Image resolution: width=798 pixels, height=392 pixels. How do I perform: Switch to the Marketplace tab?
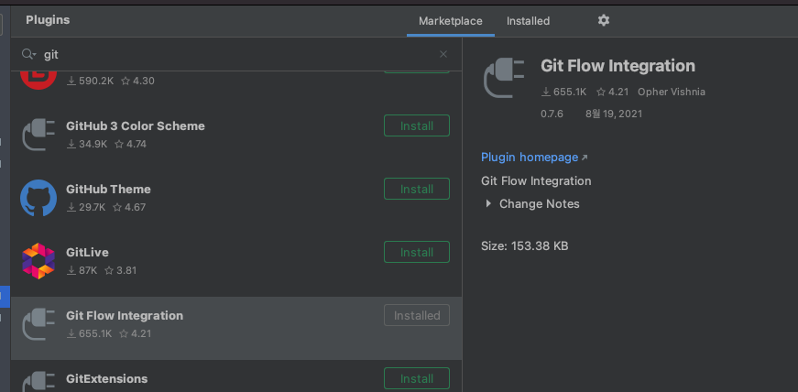451,21
